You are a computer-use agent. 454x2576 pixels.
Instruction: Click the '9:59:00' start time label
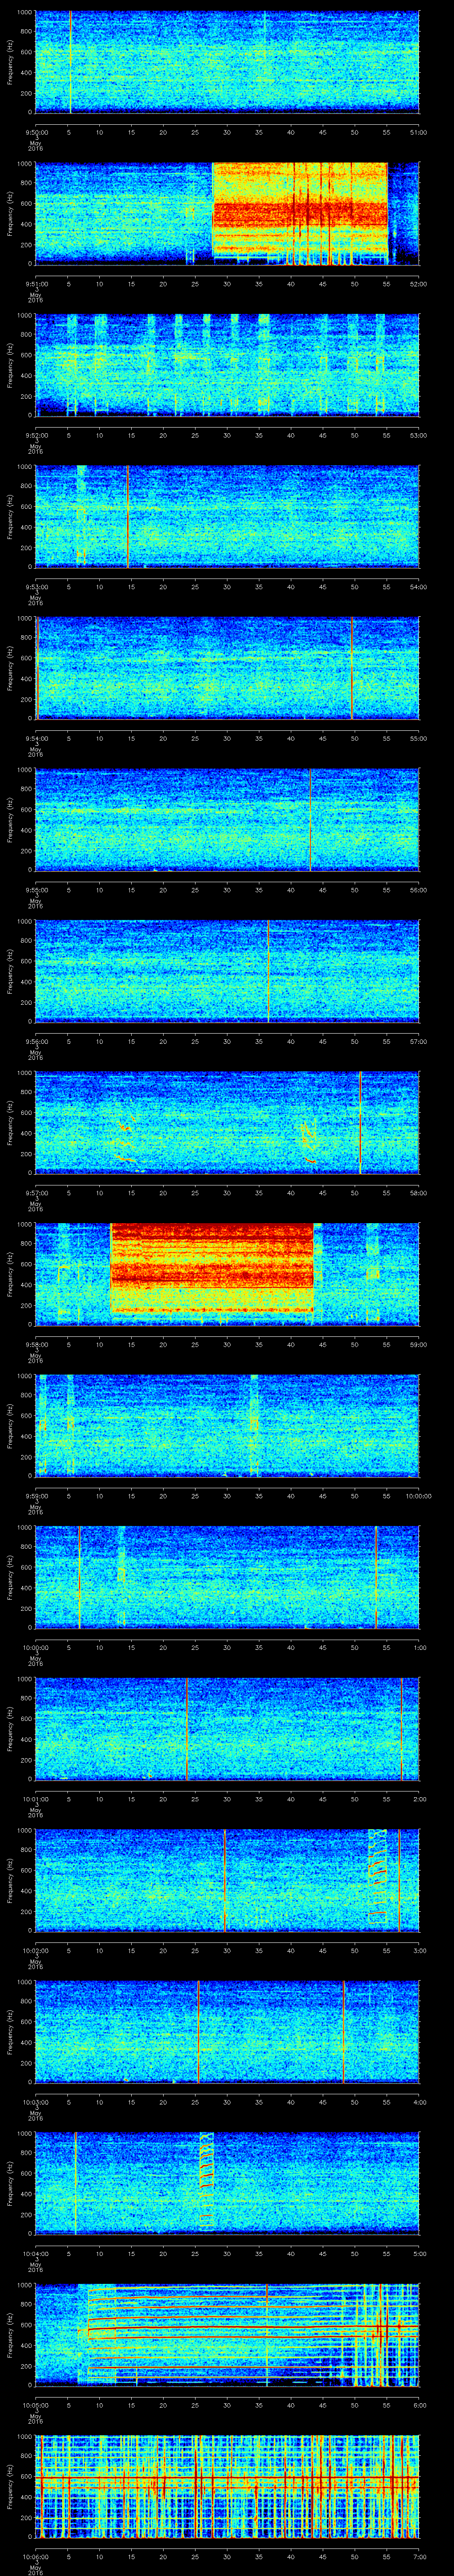(x=36, y=1495)
